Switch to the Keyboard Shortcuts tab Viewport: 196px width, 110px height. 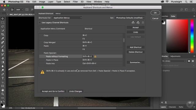tap(46, 13)
